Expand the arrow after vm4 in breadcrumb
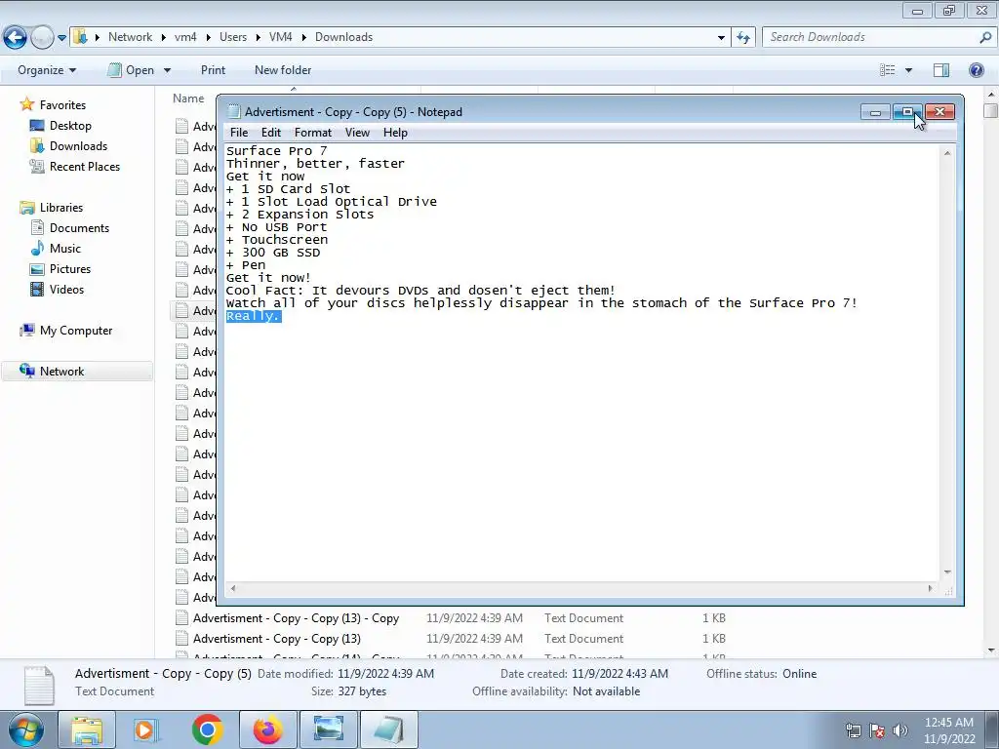 click(x=208, y=38)
